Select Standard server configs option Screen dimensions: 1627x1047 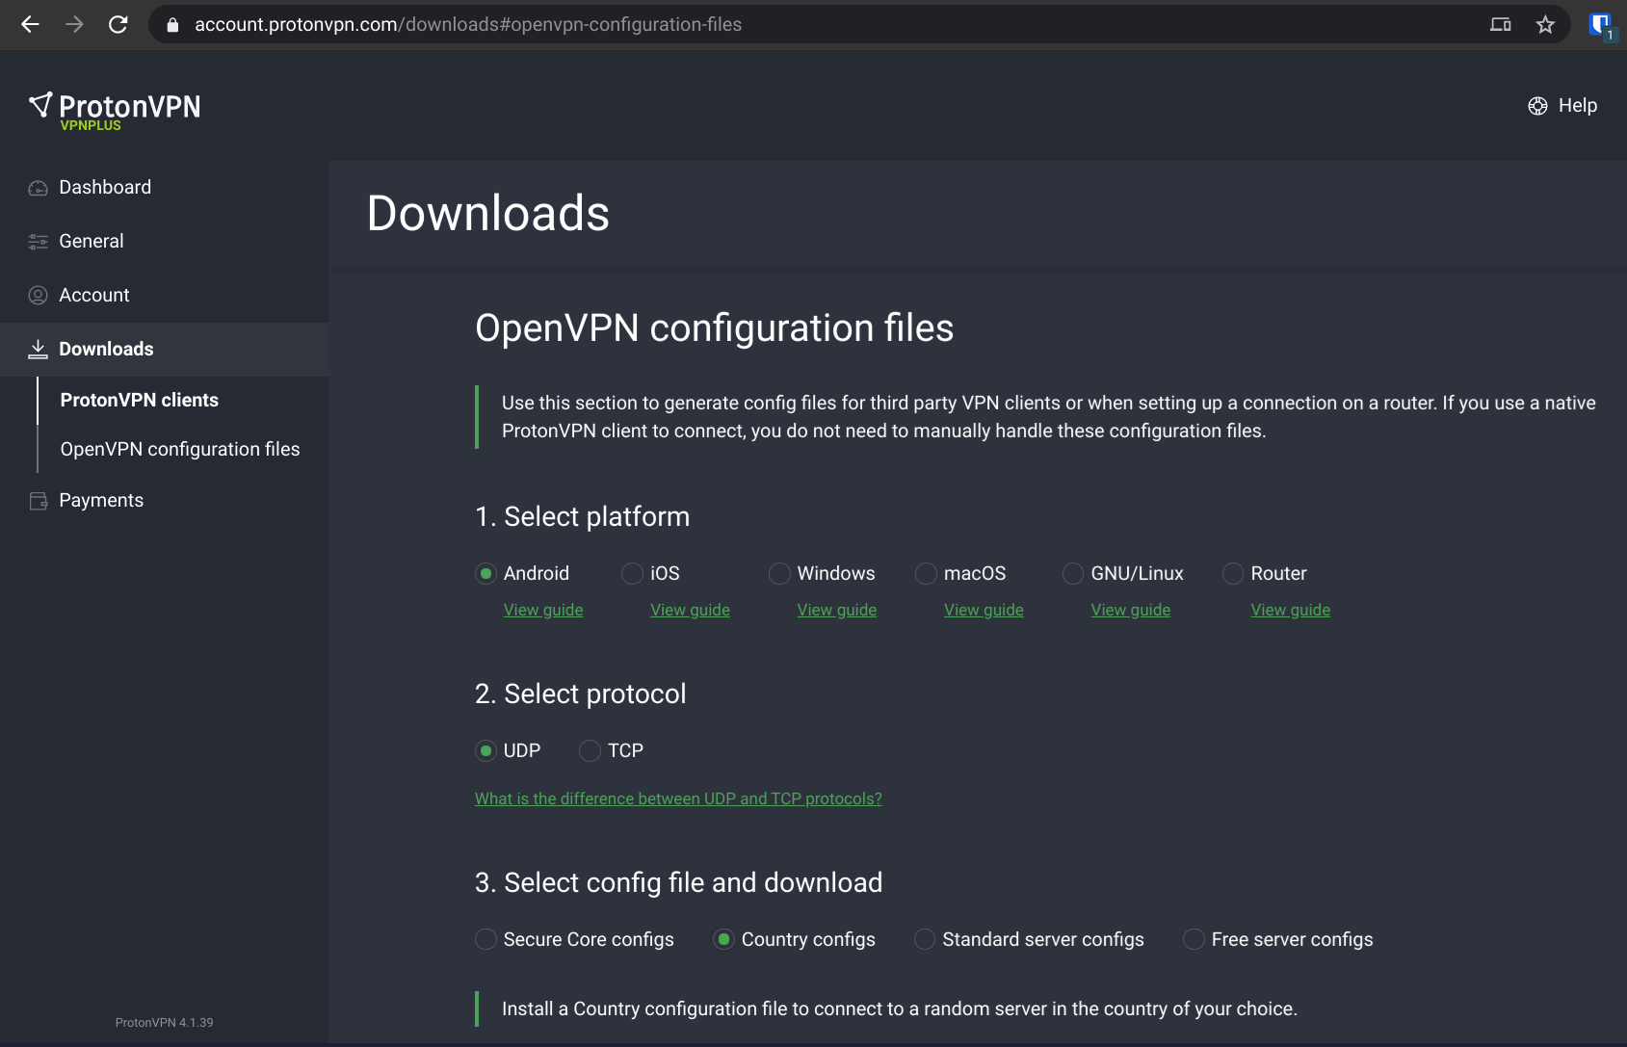(925, 940)
